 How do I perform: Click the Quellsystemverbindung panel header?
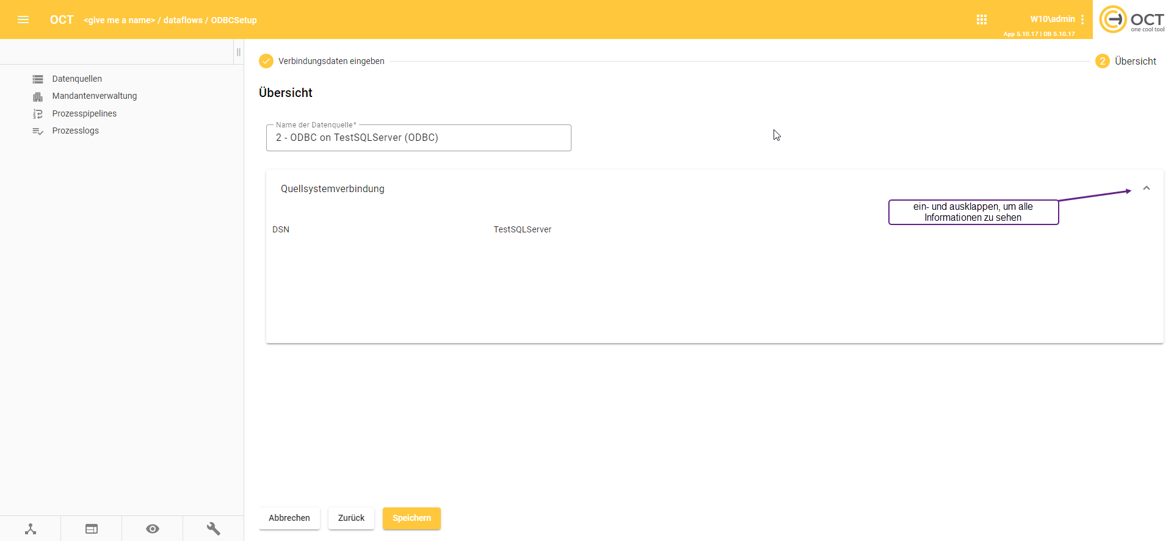coord(333,189)
